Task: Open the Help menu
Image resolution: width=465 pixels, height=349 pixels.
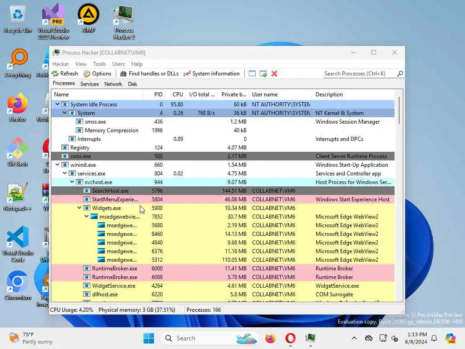Action: 137,64
